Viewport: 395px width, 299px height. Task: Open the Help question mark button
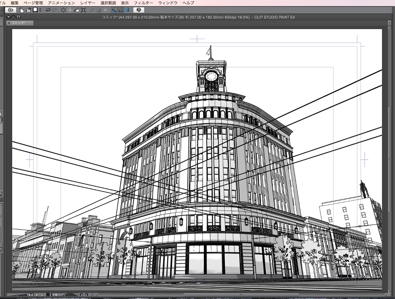[139, 10]
